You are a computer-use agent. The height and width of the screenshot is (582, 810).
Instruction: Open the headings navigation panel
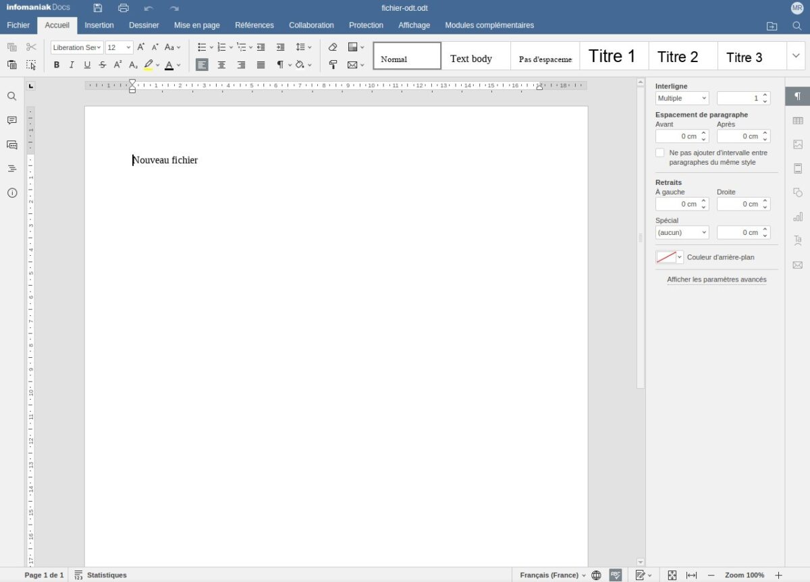(12, 168)
